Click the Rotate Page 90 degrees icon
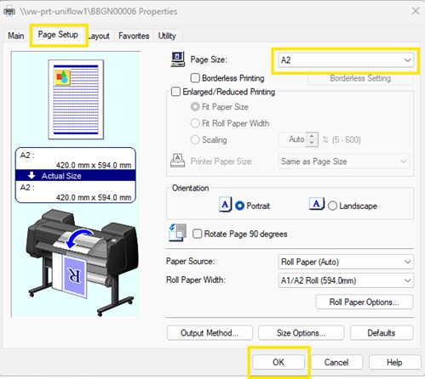Screen dimensions: 425x379 (178, 233)
